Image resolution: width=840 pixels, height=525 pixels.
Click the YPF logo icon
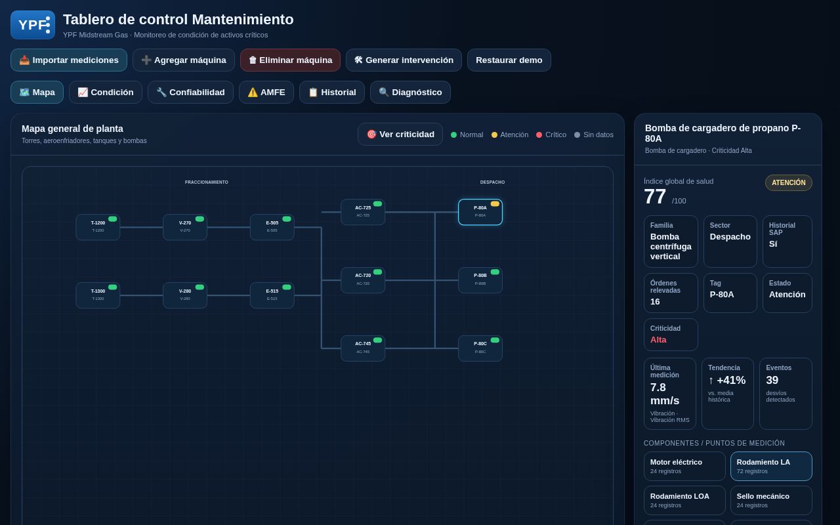(x=33, y=25)
